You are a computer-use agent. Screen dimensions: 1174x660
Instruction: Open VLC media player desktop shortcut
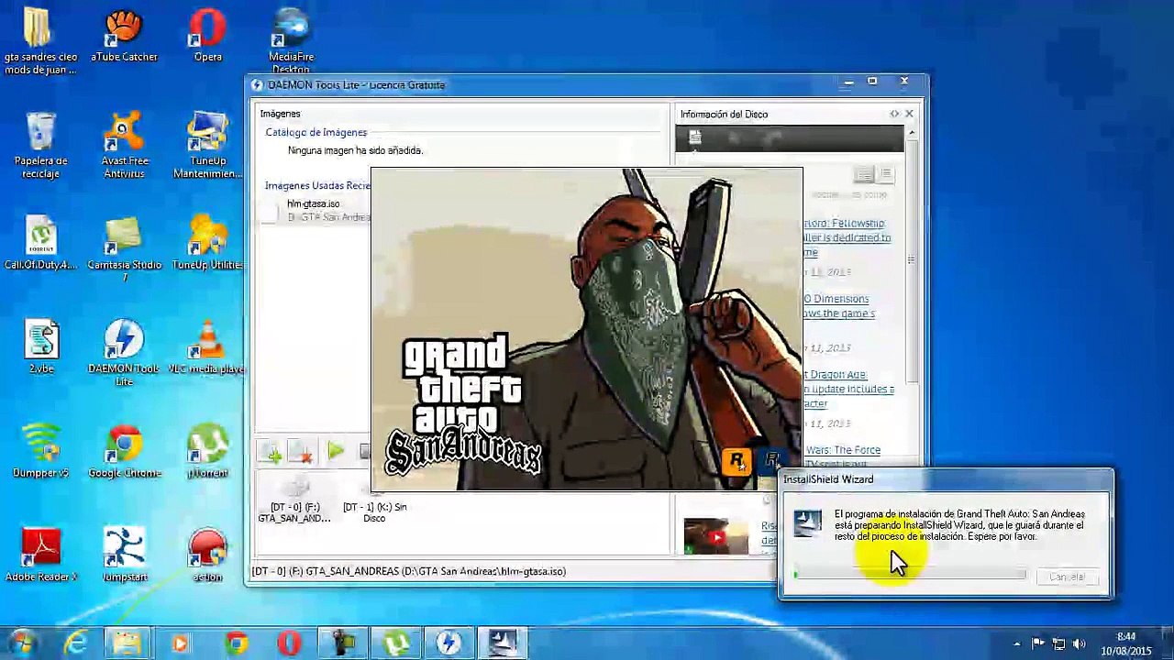click(207, 346)
